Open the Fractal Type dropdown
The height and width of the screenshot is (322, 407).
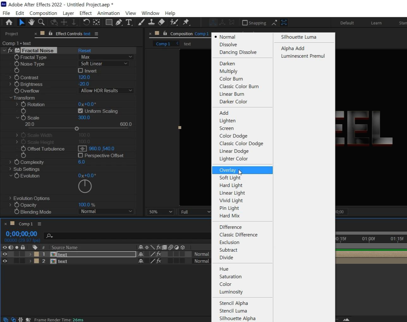pyautogui.click(x=106, y=57)
